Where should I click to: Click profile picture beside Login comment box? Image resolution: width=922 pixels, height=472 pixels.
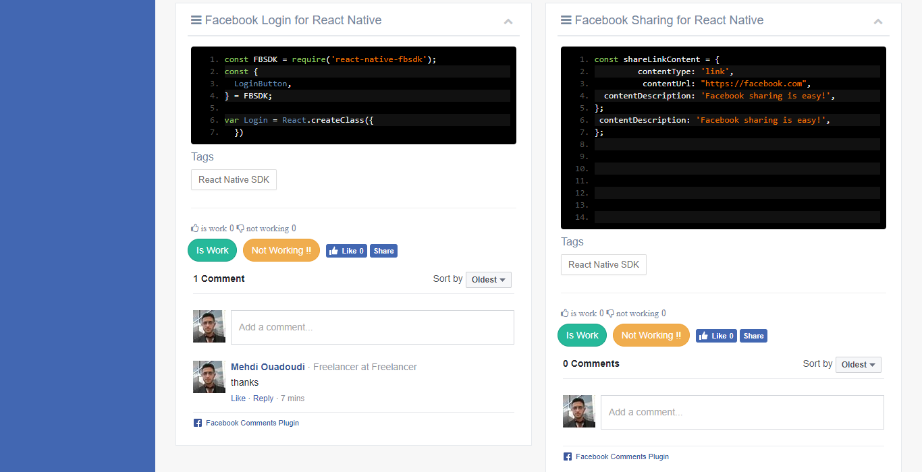pos(209,326)
